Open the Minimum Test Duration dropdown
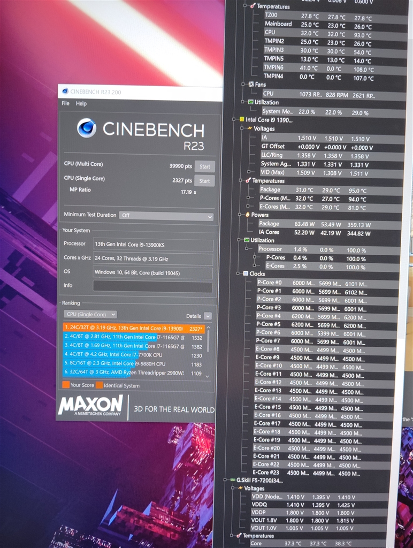 point(166,216)
